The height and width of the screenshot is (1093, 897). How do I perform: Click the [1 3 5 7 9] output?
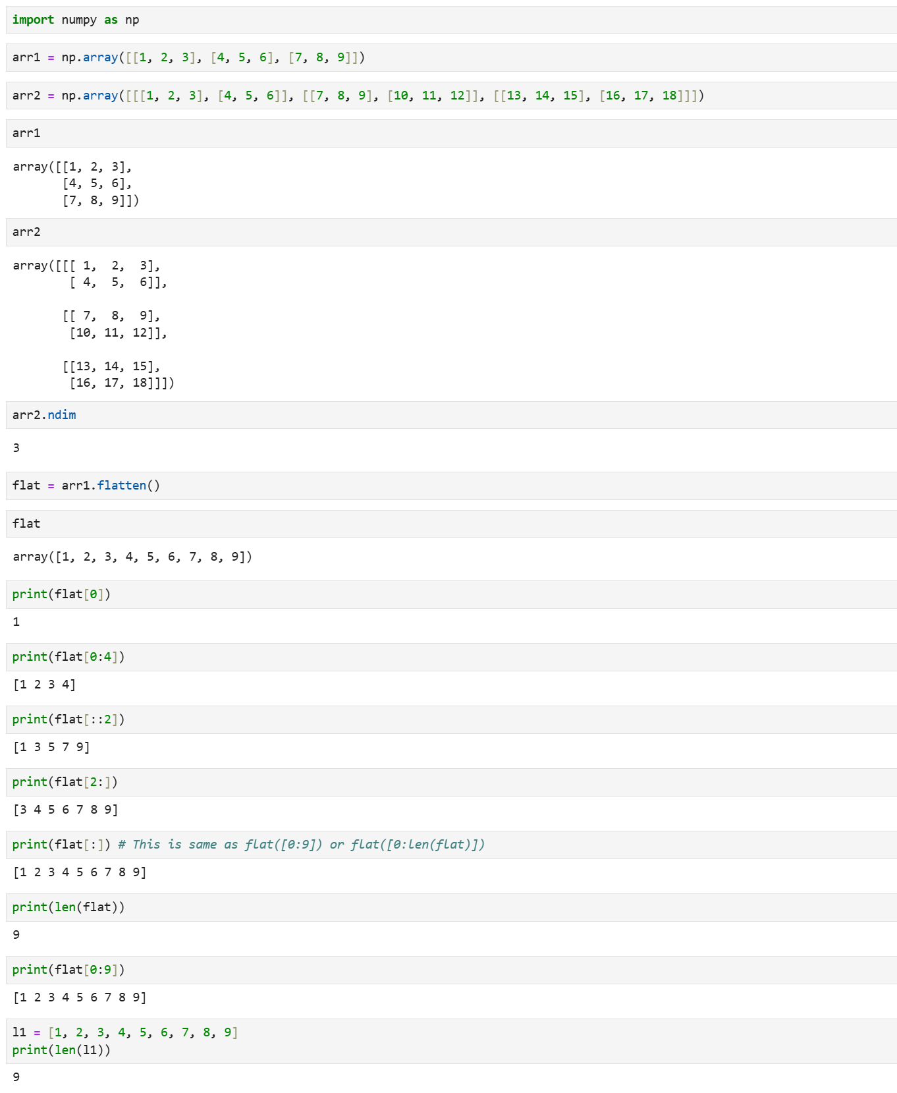pyautogui.click(x=51, y=747)
